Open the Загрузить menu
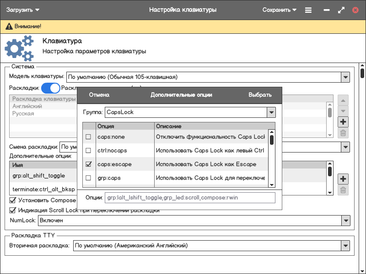This screenshot has width=366, height=274. point(22,10)
